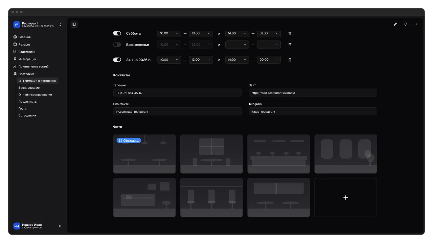Add a new photo tile
The width and height of the screenshot is (433, 243).
pos(346,198)
